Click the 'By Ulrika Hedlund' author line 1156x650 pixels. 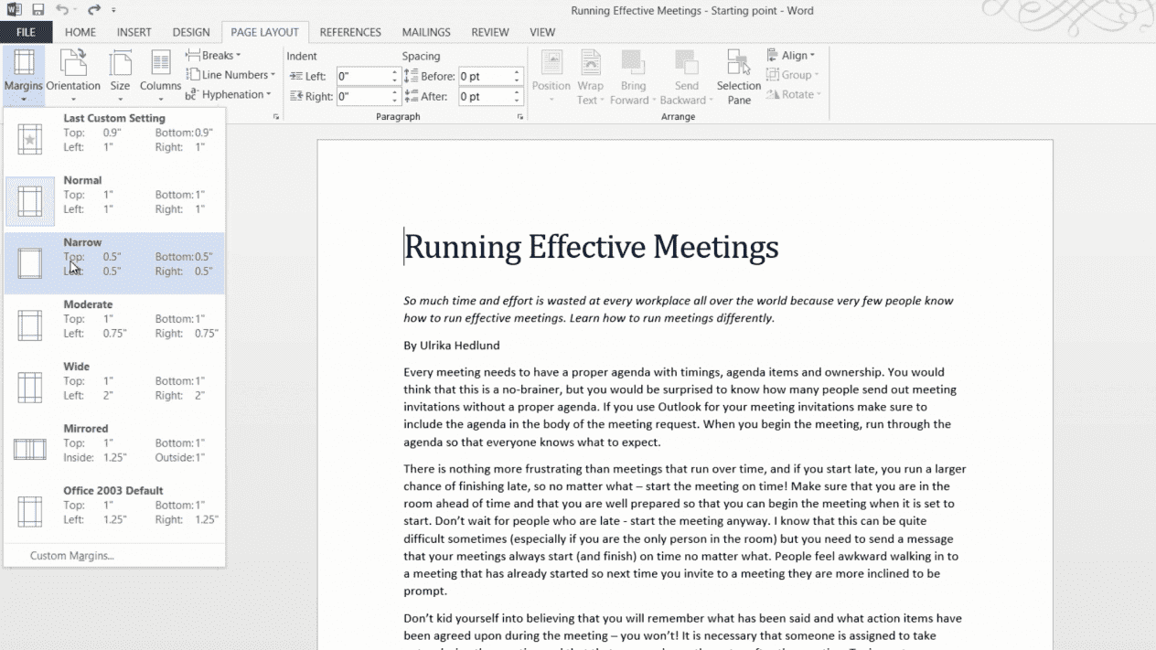tap(452, 346)
